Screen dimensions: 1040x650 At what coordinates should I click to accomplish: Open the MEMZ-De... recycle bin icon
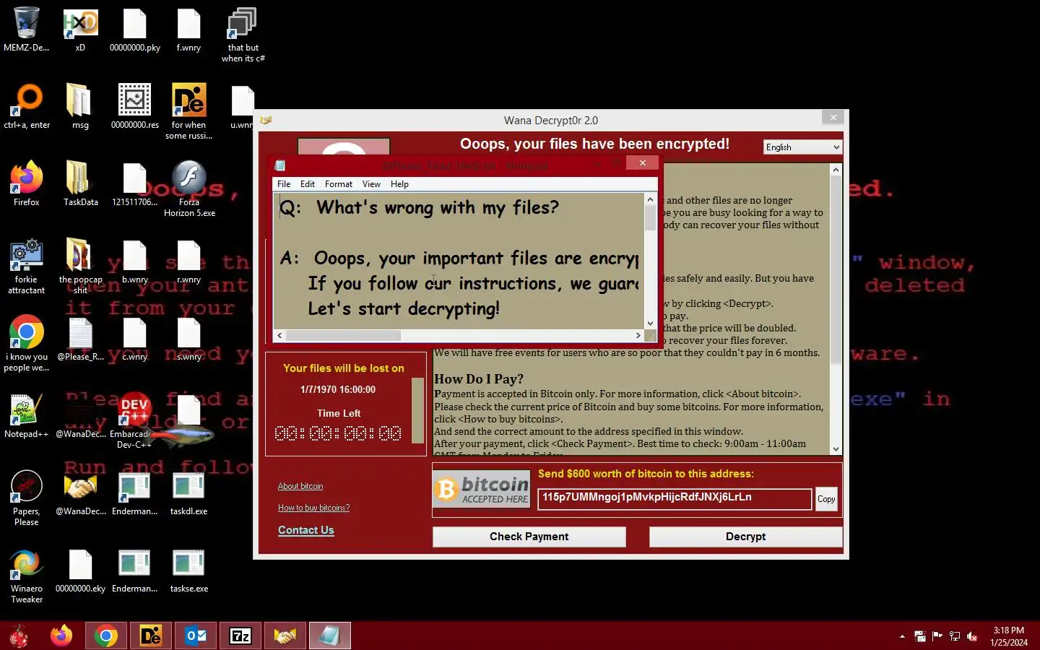(x=26, y=30)
